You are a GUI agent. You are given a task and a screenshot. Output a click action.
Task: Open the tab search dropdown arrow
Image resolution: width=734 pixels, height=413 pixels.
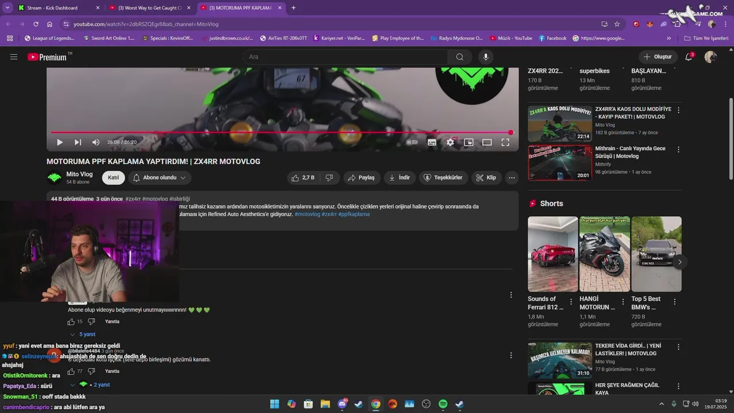(7, 8)
